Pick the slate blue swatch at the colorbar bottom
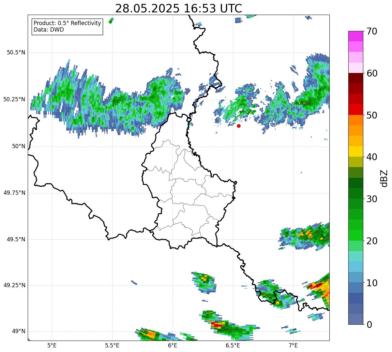 356,319
